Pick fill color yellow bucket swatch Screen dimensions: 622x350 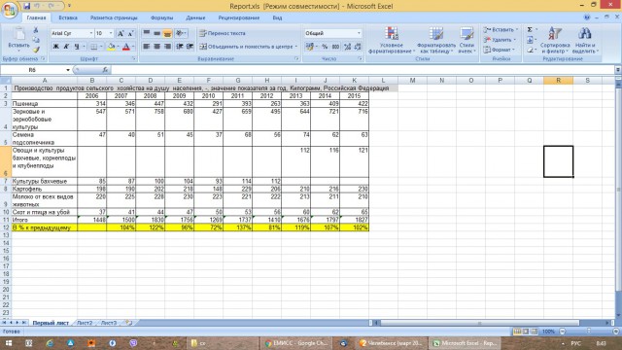pos(111,47)
